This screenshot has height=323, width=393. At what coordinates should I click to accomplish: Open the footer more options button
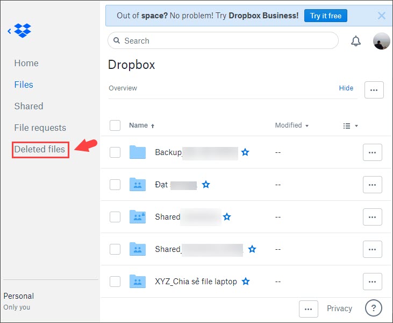(x=309, y=309)
